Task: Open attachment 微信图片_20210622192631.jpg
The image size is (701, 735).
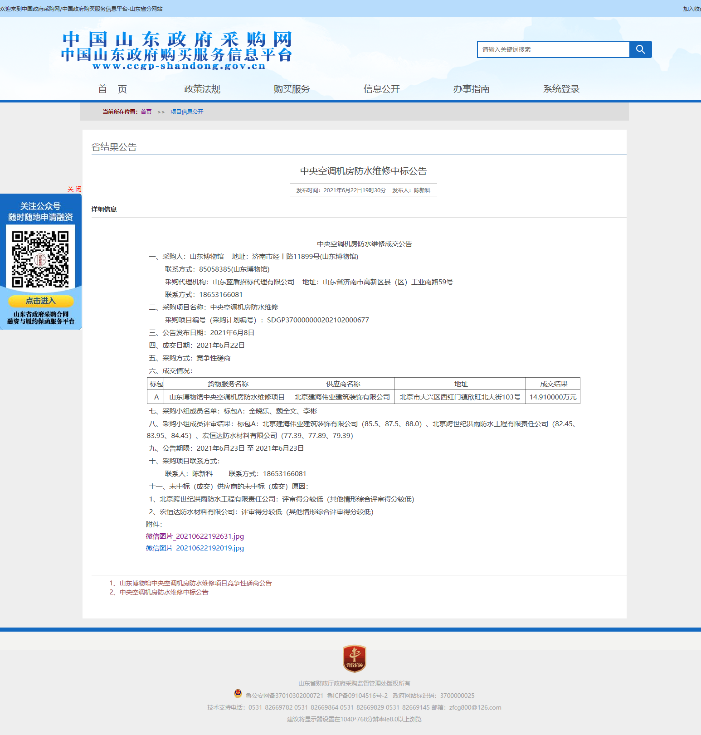Action: click(x=195, y=536)
